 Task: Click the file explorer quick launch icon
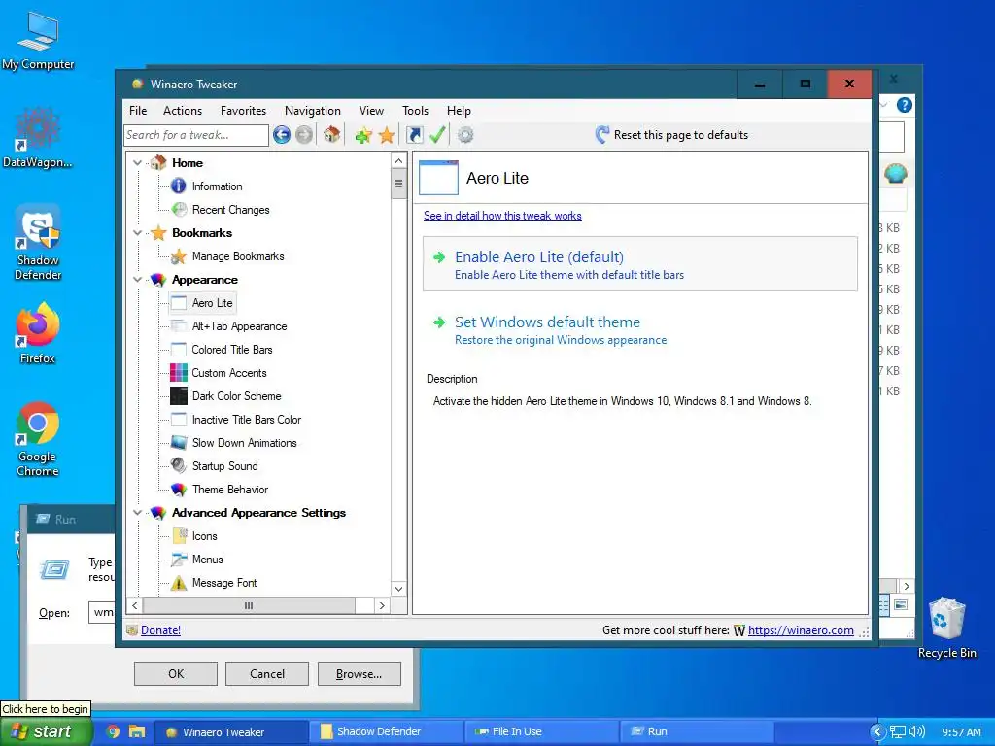pos(137,731)
